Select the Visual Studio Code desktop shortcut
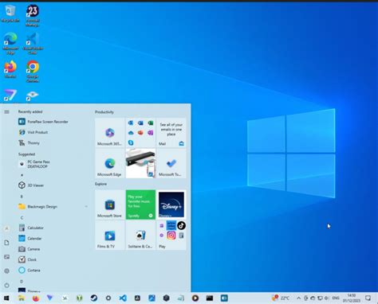This screenshot has height=304, width=378. pyautogui.click(x=33, y=44)
